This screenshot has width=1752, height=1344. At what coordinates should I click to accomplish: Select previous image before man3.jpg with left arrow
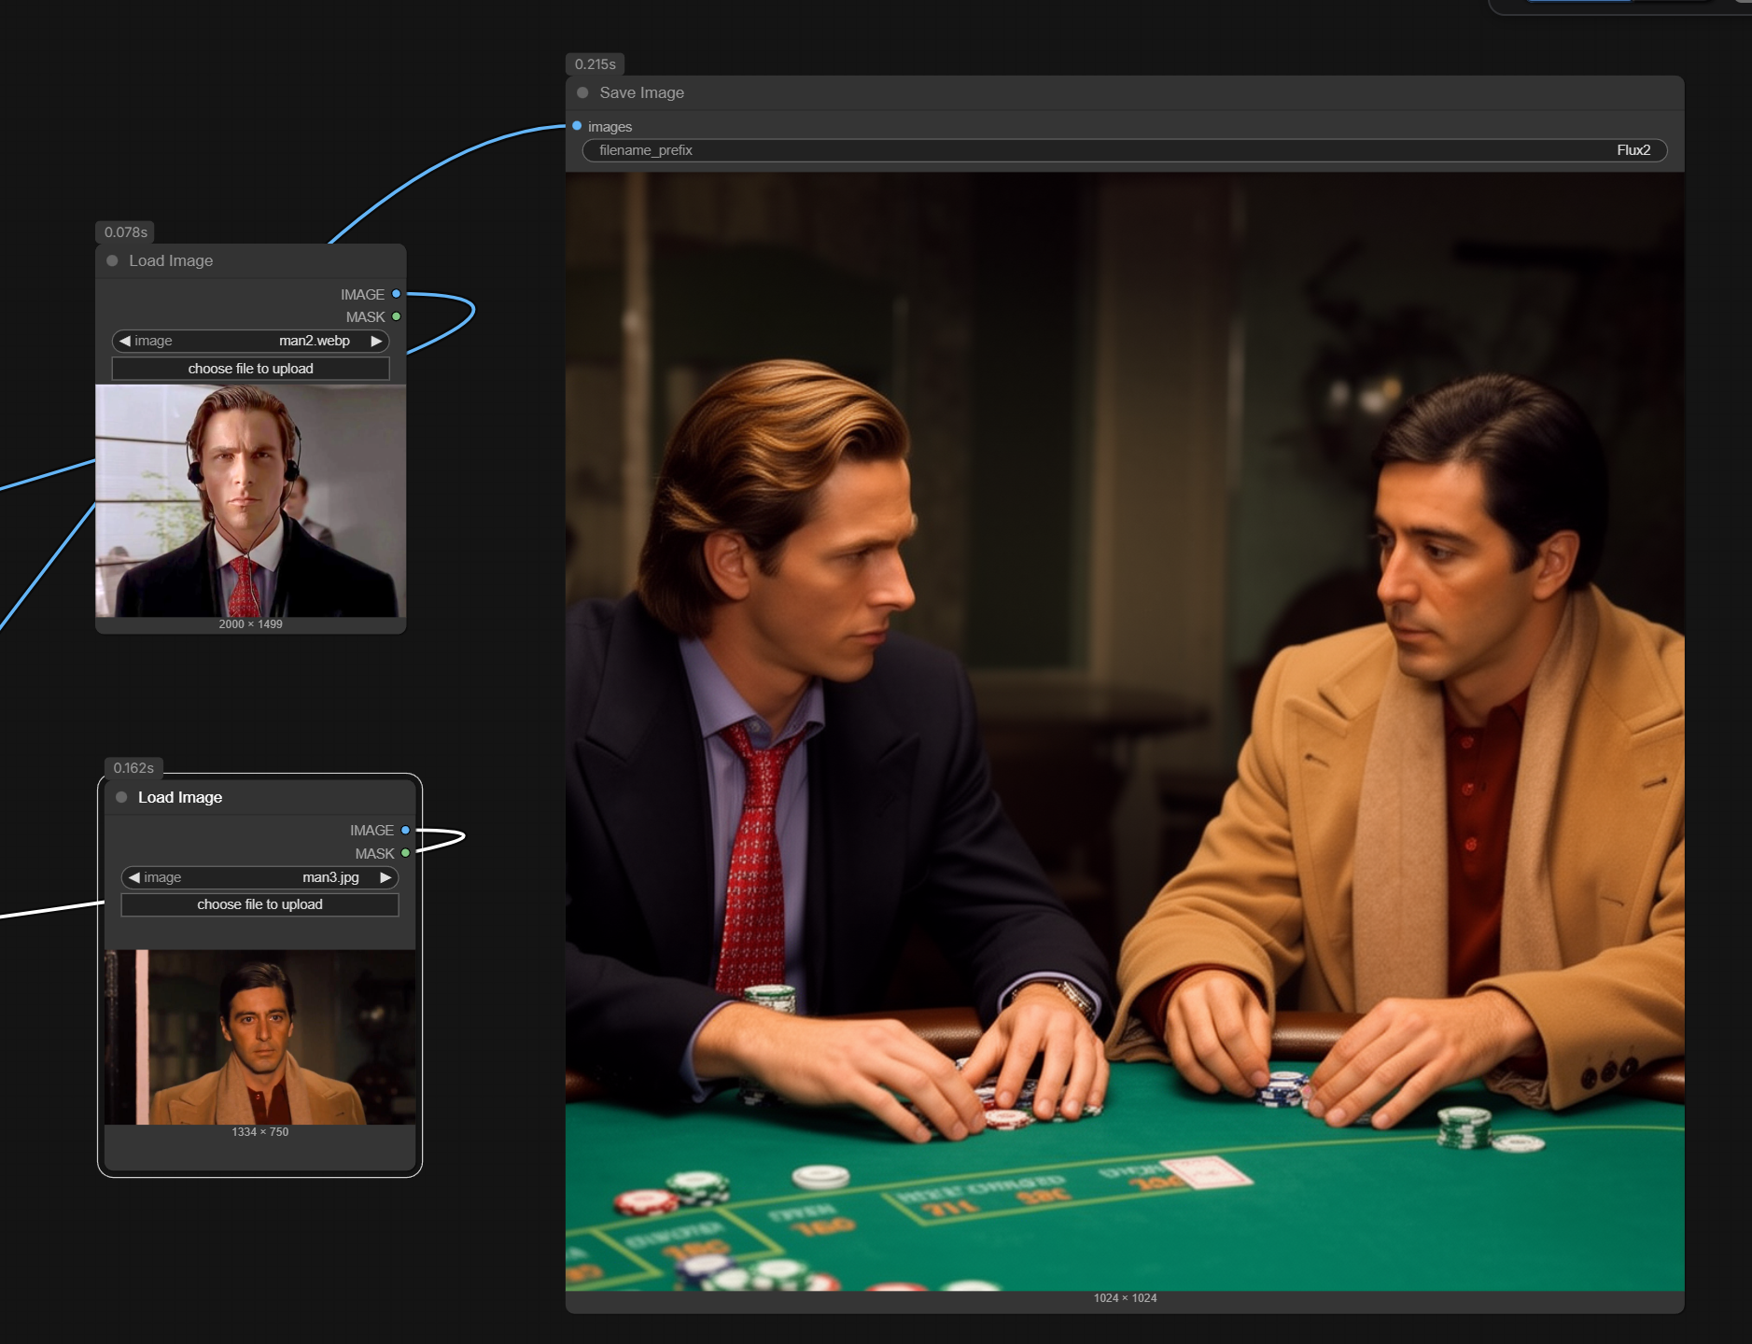coord(133,877)
